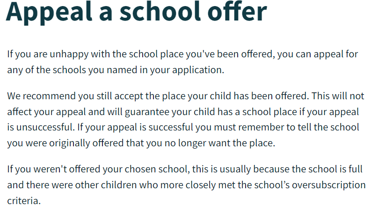Click the line starting 'We recommend you still accept'
Viewport: 385px width, 205px height.
tap(186, 96)
